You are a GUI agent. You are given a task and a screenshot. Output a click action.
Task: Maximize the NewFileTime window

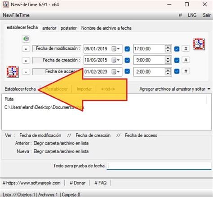pyautogui.click(x=186, y=4)
